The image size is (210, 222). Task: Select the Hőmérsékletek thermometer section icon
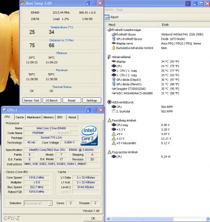pos(109,57)
